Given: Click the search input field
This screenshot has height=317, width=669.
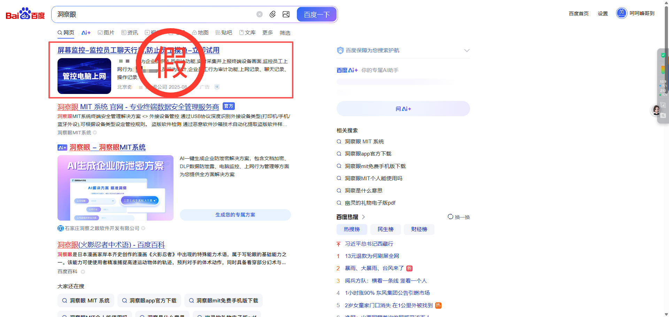Looking at the screenshot, I should (153, 14).
